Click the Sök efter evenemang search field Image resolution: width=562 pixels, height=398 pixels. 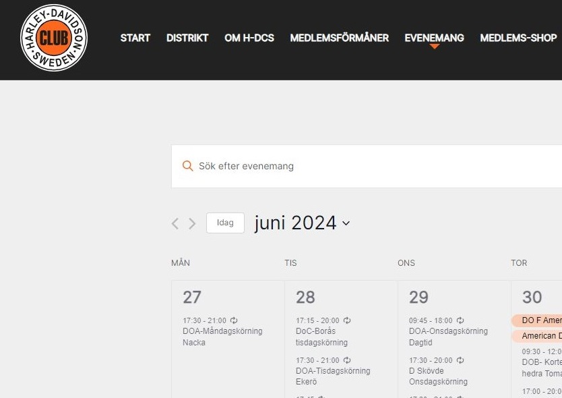371,166
